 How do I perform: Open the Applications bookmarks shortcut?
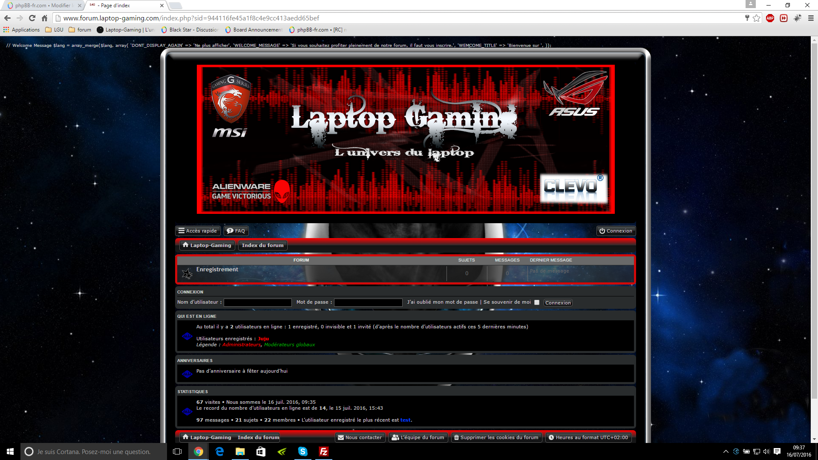pos(21,30)
